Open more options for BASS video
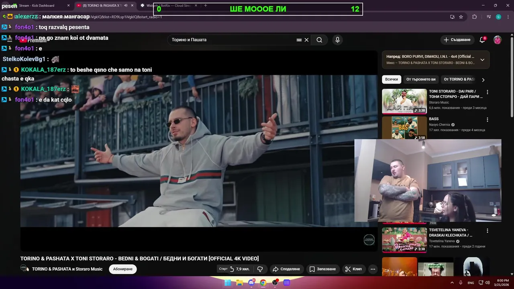The height and width of the screenshot is (289, 514). coord(487,120)
